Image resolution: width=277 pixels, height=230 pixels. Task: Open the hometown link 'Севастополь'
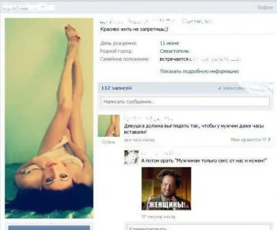[174, 51]
